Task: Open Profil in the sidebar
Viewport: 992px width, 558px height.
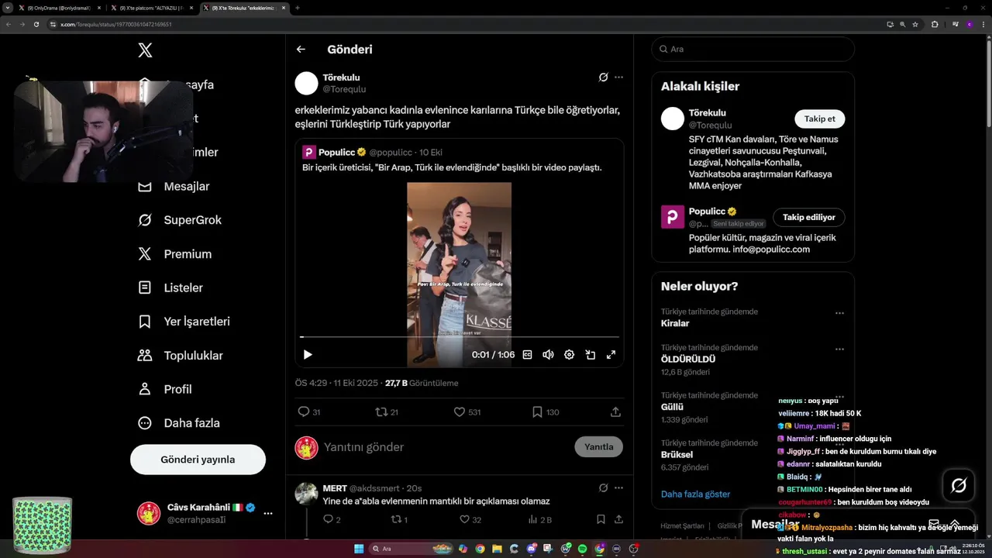Action: click(x=164, y=389)
